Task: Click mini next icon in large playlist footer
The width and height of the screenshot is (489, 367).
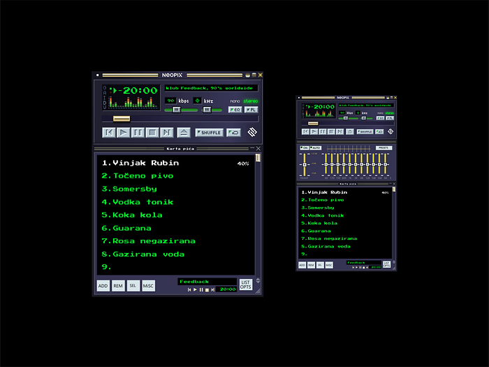Action: tap(212, 290)
